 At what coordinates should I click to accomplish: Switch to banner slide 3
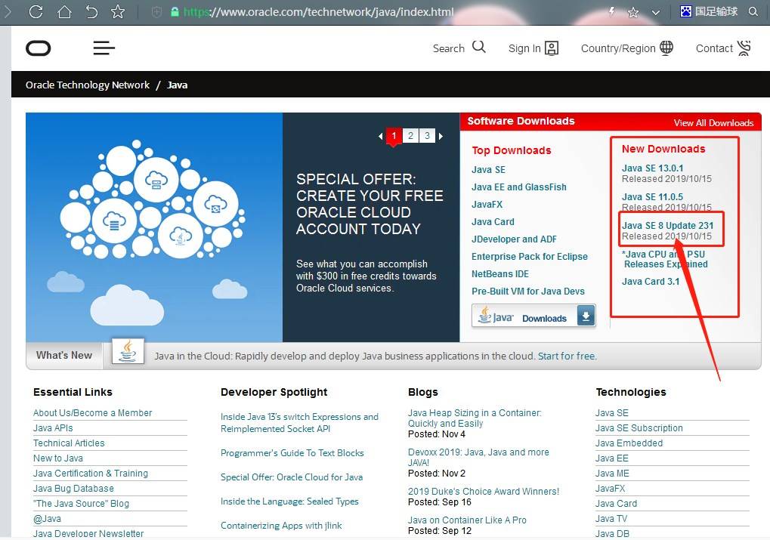coord(427,136)
